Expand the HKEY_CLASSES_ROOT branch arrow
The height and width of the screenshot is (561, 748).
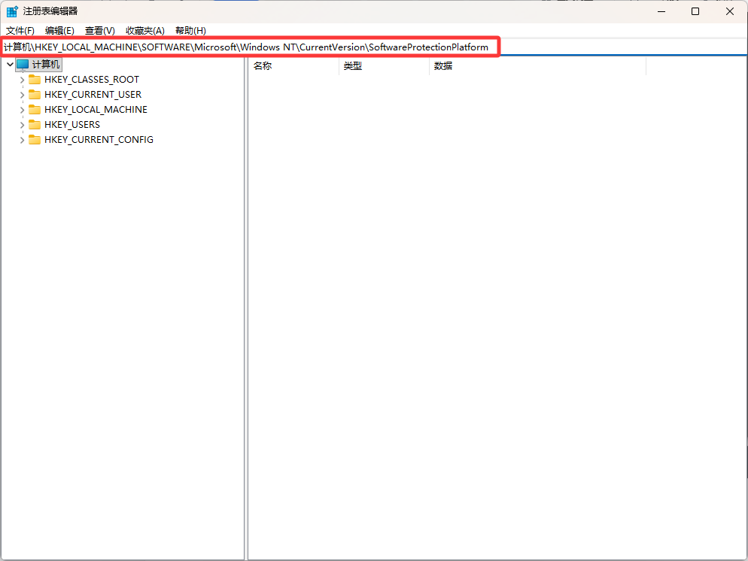[22, 80]
